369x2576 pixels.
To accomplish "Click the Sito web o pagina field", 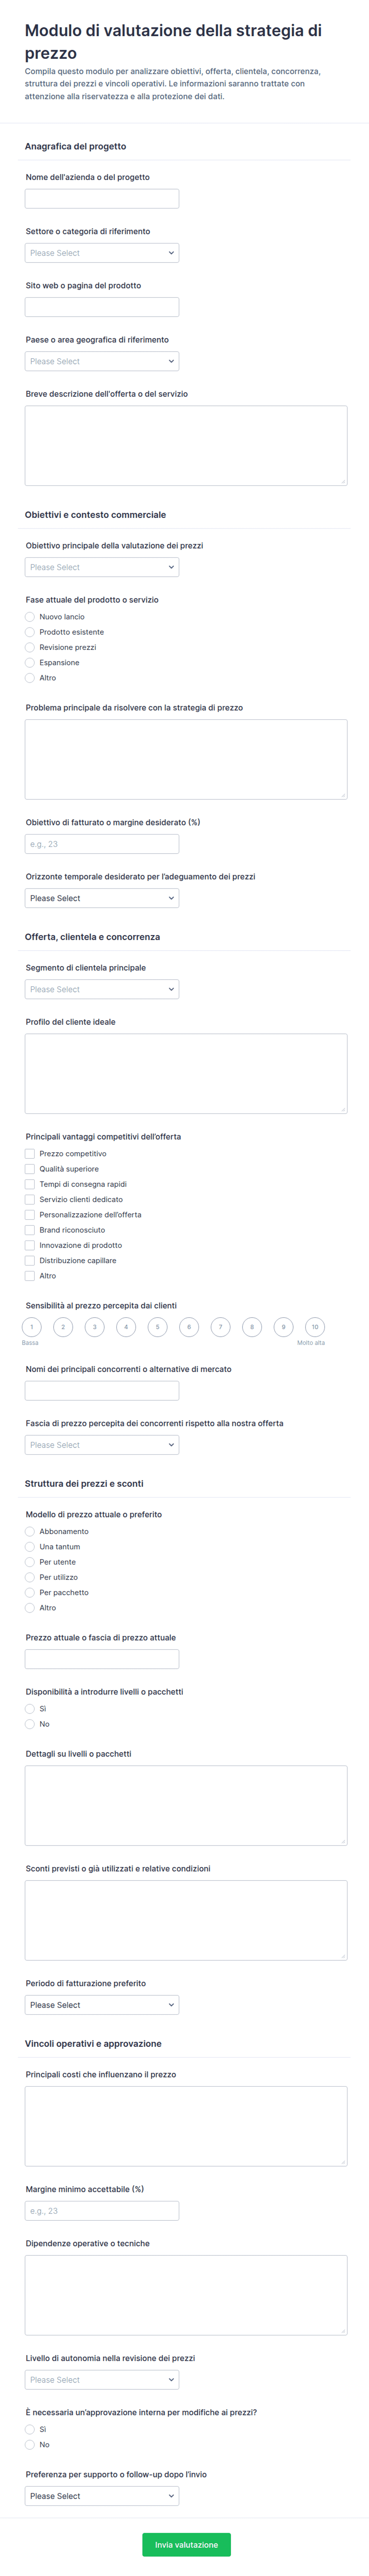I will [102, 307].
